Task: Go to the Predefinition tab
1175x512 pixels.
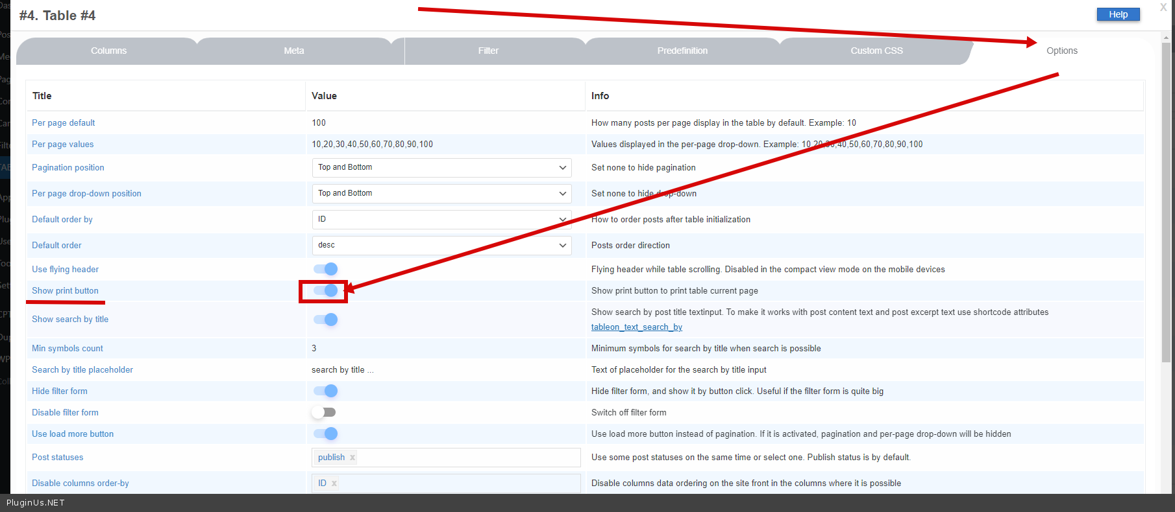Action: click(x=682, y=51)
